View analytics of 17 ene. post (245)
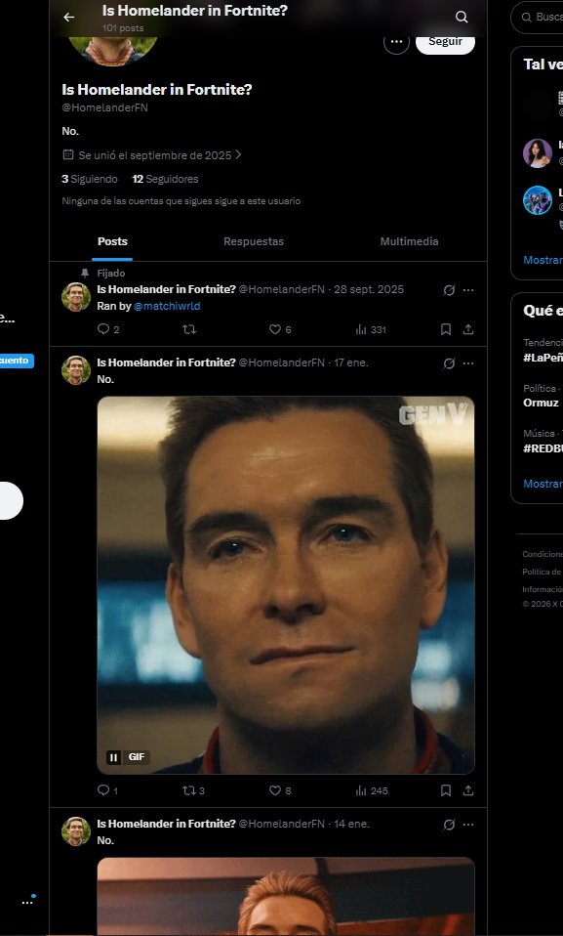Viewport: 563px width, 936px height. [371, 791]
